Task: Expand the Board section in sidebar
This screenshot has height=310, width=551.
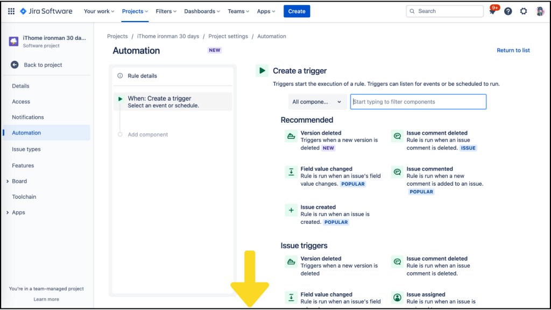Action: click(x=8, y=181)
